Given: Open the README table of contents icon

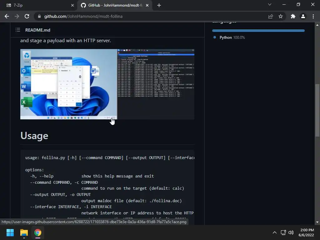Looking at the screenshot, I should coord(18,30).
